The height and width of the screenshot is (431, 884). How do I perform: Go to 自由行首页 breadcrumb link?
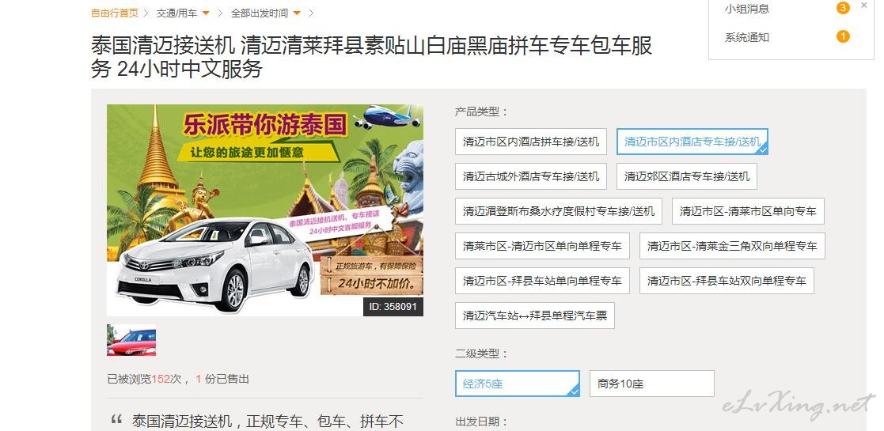pos(115,13)
